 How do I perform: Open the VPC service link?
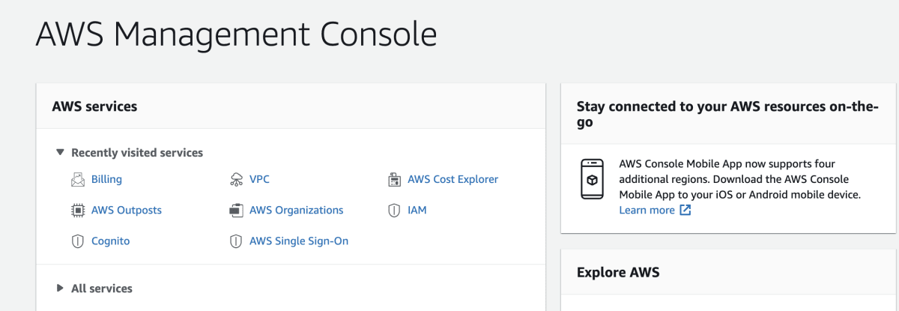pos(260,180)
